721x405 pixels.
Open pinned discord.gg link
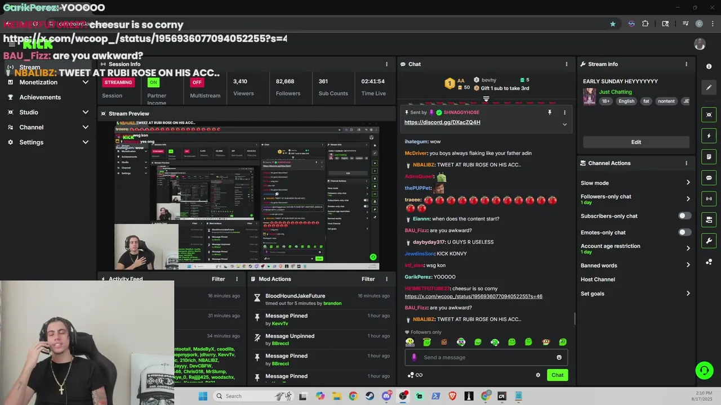point(442,123)
